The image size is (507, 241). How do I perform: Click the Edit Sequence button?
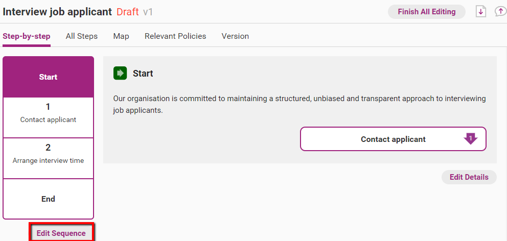pos(61,233)
